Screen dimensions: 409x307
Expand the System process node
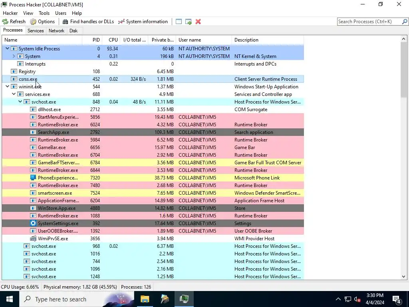(x=14, y=56)
